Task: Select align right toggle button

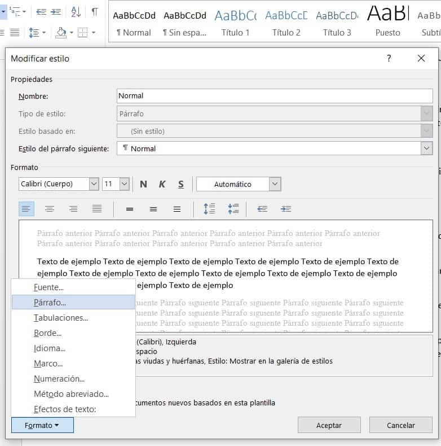Action: 73,209
